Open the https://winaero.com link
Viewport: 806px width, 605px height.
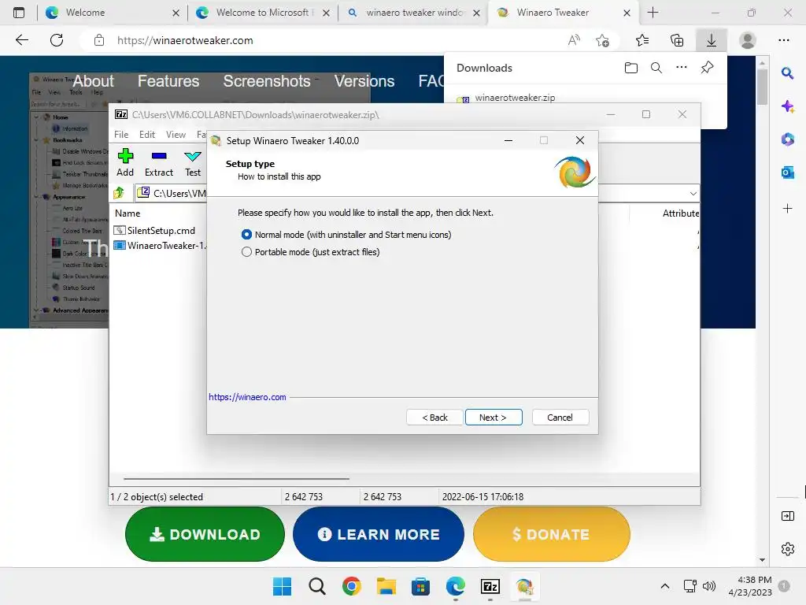(x=247, y=397)
